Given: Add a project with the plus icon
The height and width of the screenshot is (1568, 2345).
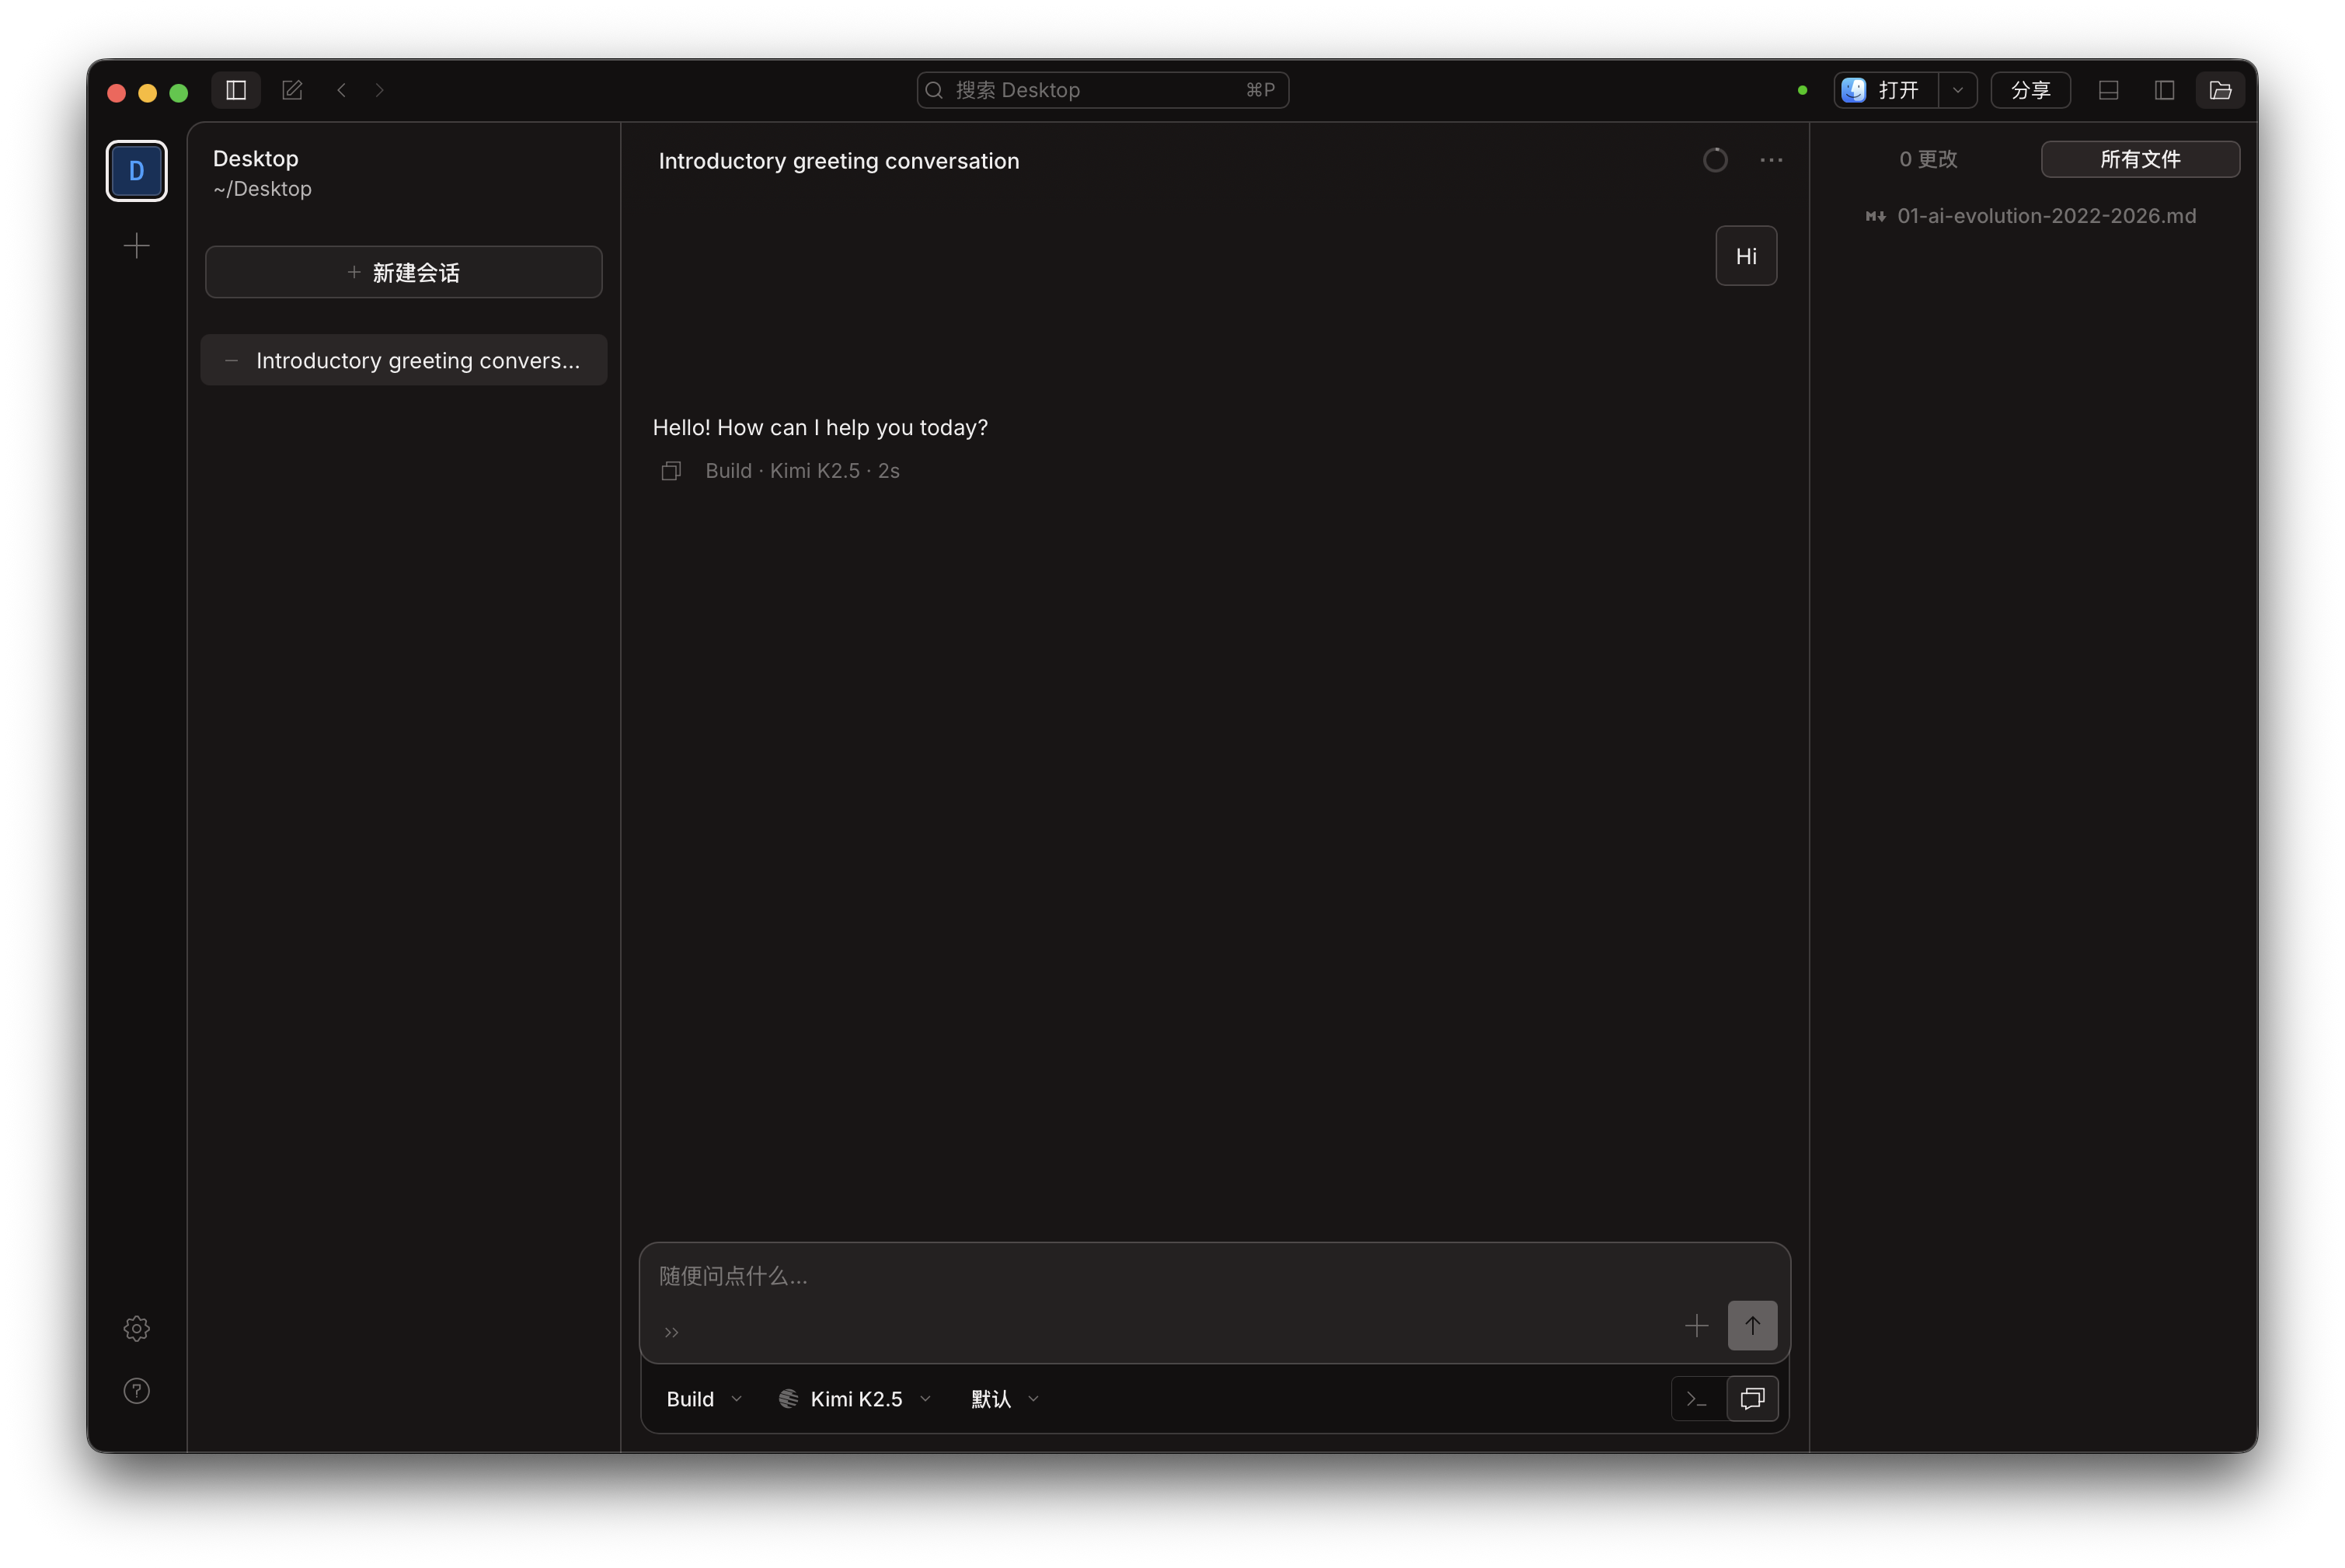Looking at the screenshot, I should tap(137, 246).
